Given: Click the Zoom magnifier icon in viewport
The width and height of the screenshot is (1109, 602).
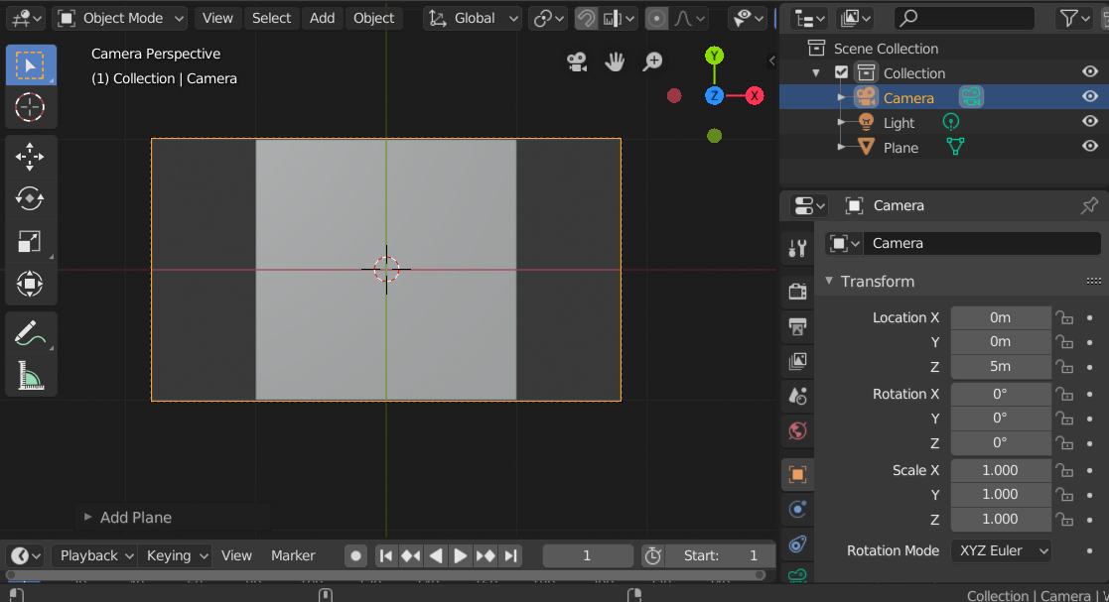Looking at the screenshot, I should pyautogui.click(x=652, y=61).
